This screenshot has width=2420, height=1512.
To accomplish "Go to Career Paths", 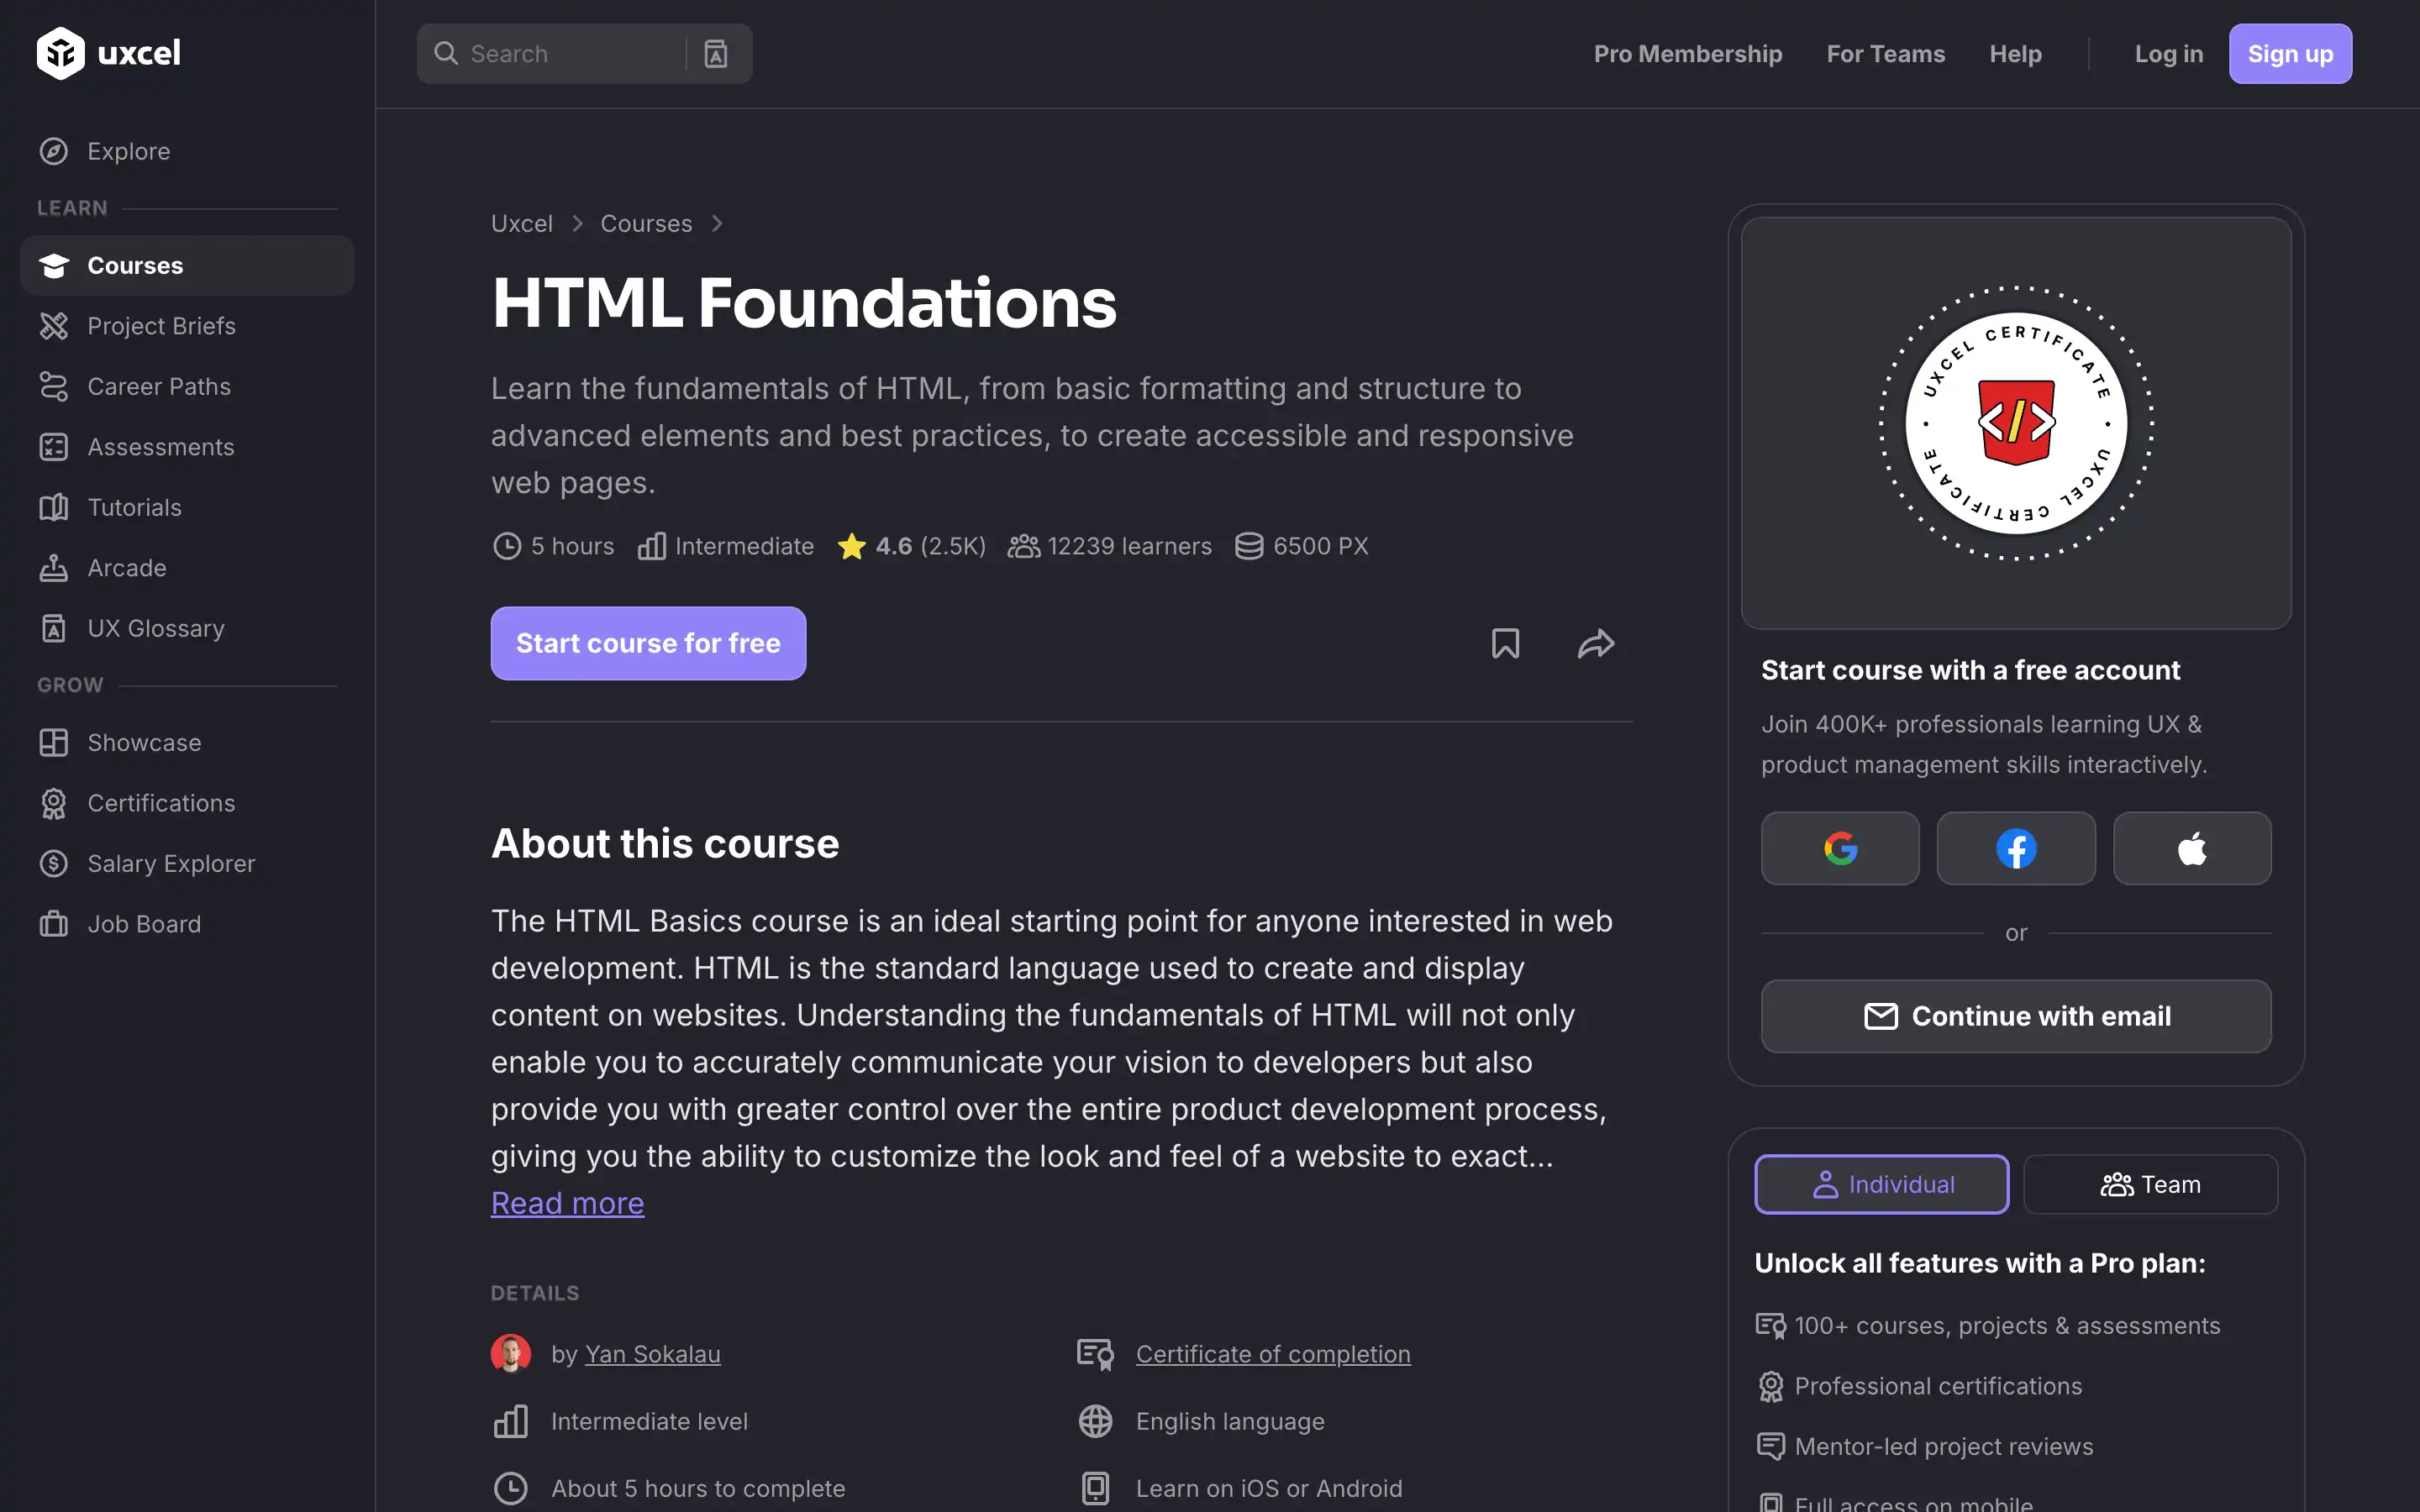I will pos(187,386).
